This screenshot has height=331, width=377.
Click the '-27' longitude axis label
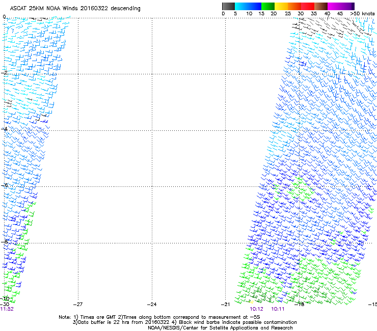[78, 305]
